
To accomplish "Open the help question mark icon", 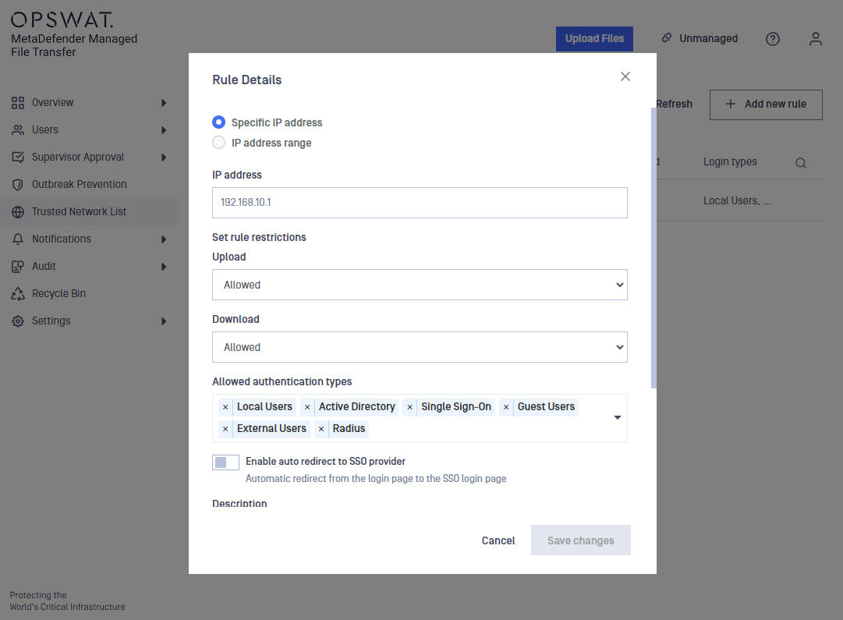I will pos(773,39).
